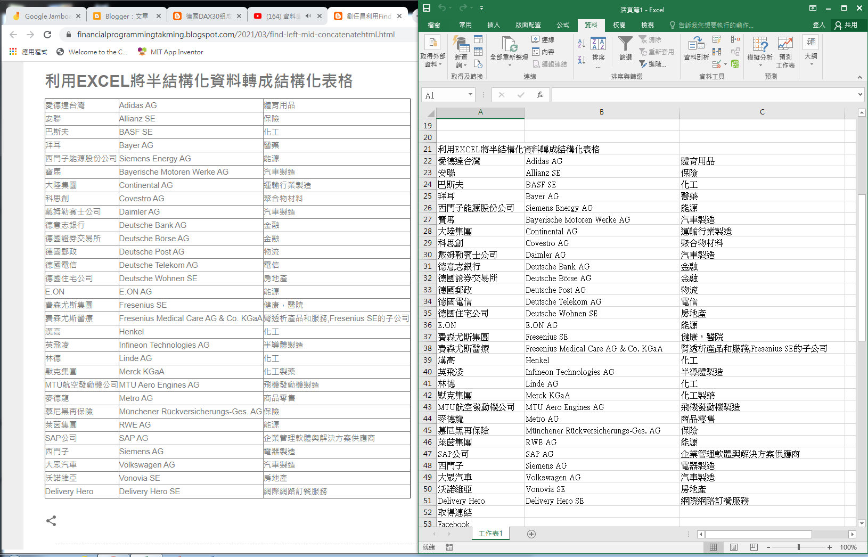This screenshot has width=868, height=557.
Task: Switch to the Review (校閱) ribbon tab
Action: coord(619,25)
